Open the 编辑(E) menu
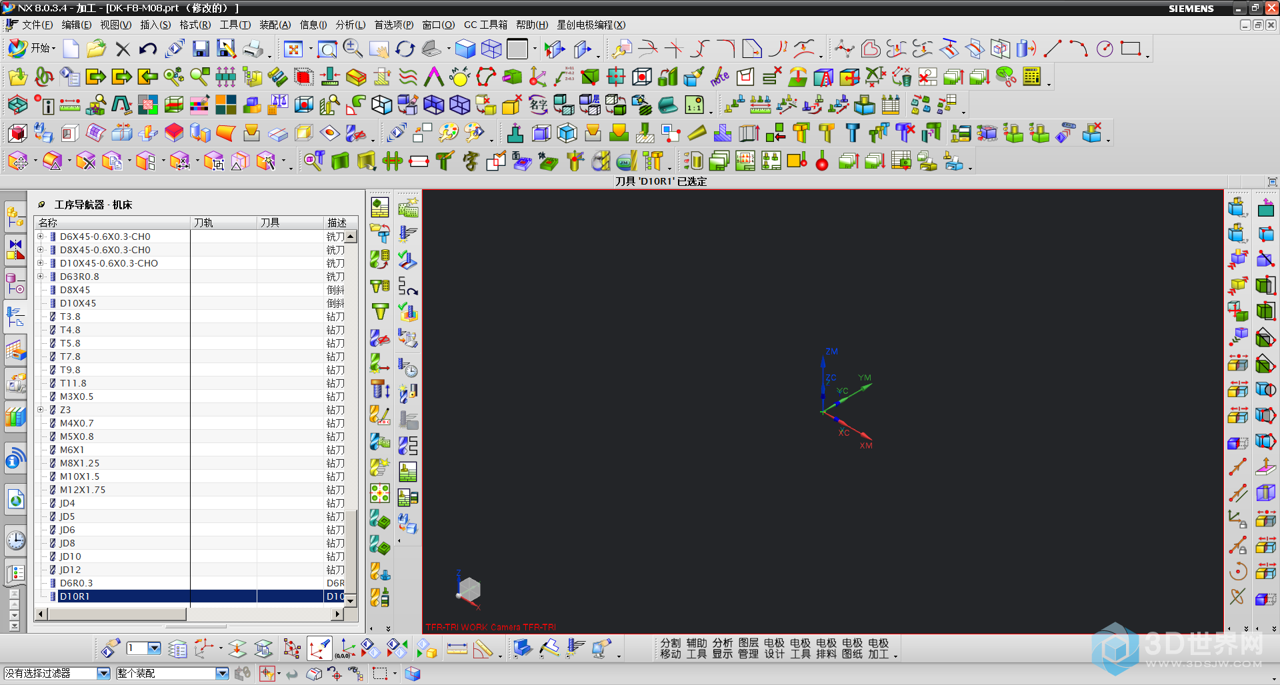The image size is (1280, 685). tap(77, 25)
